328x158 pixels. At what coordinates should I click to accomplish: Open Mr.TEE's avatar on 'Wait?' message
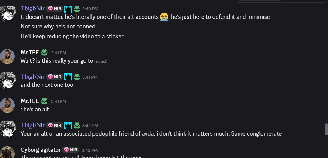[x=7, y=57]
